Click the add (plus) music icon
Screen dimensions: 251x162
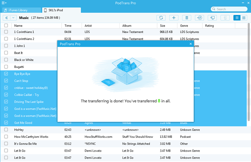click(x=174, y=18)
